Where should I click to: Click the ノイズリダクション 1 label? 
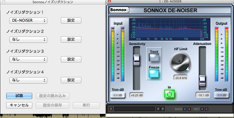[25, 12]
